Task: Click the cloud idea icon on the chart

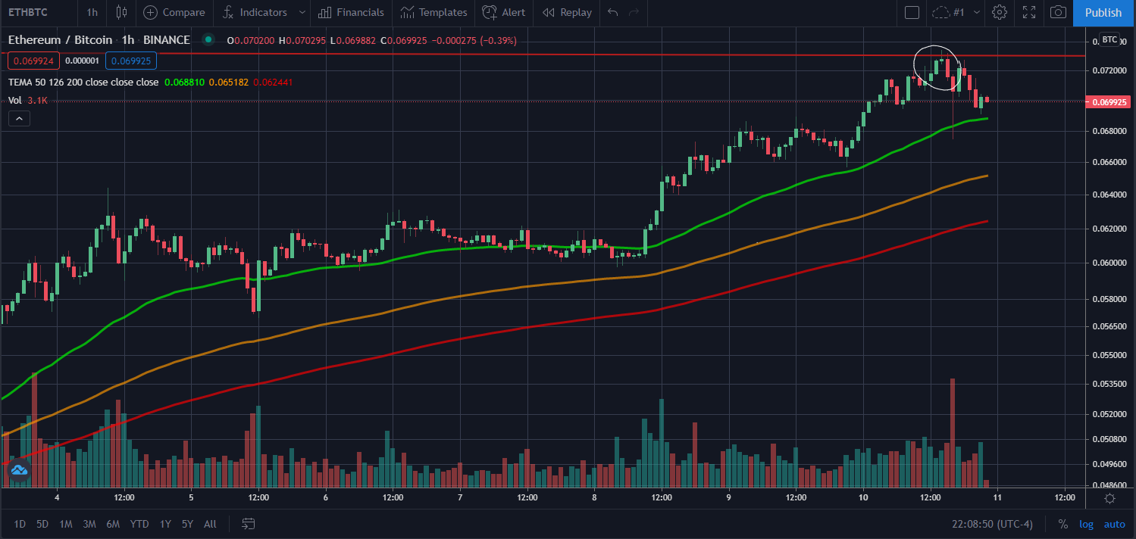Action: [x=19, y=470]
